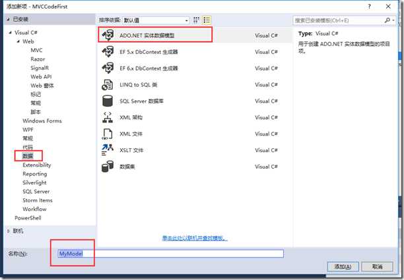Select EF 6.x DbContext 生成器 text
Screen dimensions: 404x280
[x=149, y=68]
